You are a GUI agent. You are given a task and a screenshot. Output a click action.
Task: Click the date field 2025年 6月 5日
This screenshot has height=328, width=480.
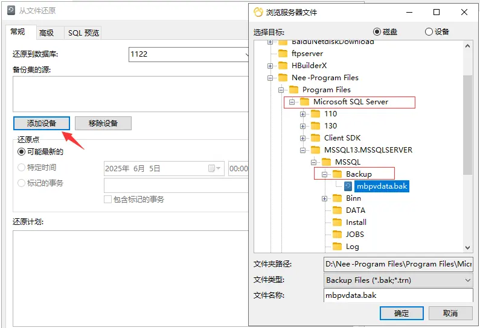[x=164, y=168]
